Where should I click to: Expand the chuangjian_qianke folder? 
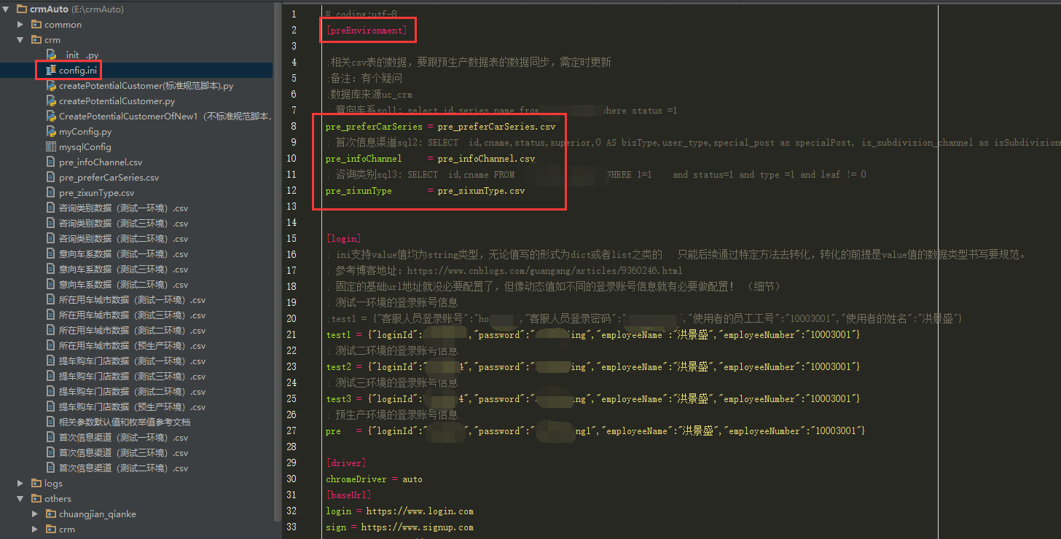pos(35,514)
